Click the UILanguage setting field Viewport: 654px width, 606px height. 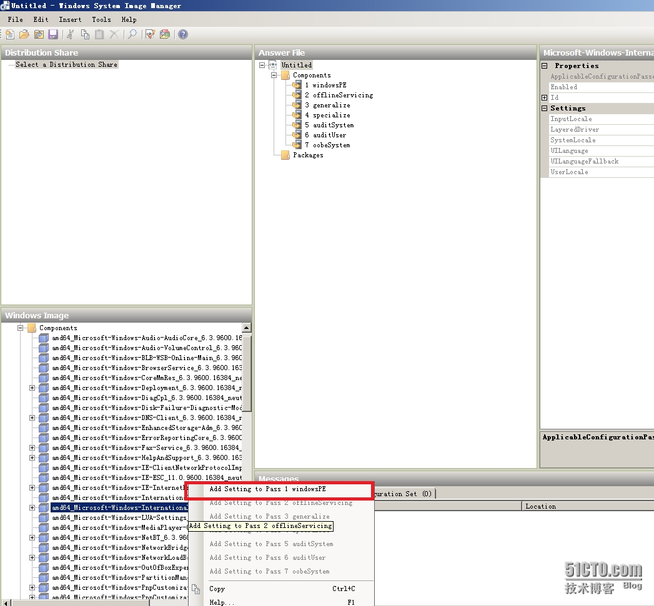tap(601, 151)
